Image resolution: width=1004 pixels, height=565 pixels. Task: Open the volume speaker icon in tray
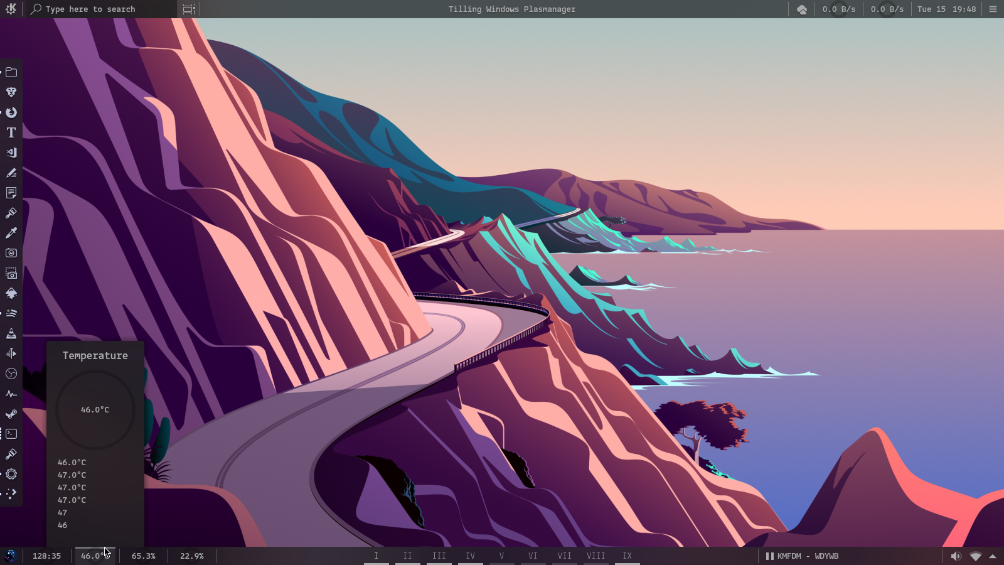coord(956,556)
